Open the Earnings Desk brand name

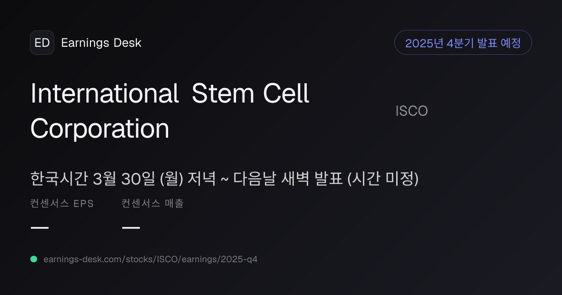pos(101,43)
